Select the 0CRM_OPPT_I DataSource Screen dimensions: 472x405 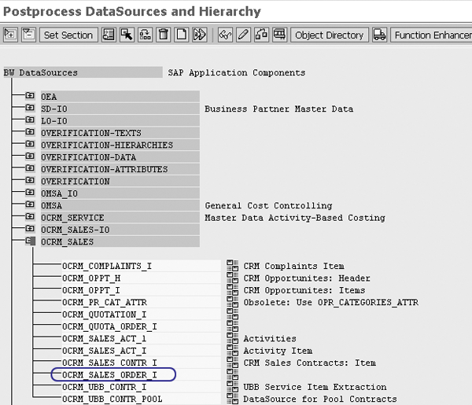(141, 290)
